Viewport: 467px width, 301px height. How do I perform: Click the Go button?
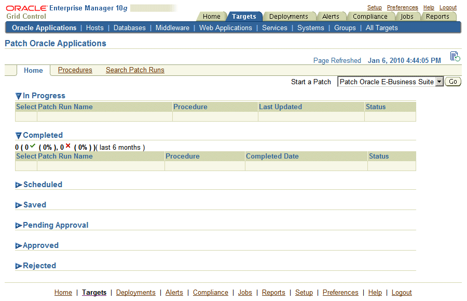[452, 82]
